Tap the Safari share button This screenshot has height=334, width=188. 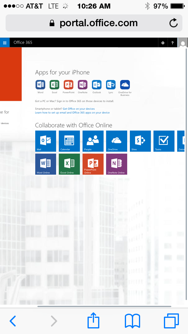pyautogui.click(x=94, y=321)
